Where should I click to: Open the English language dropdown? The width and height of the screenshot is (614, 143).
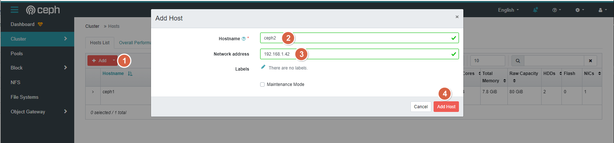click(508, 10)
